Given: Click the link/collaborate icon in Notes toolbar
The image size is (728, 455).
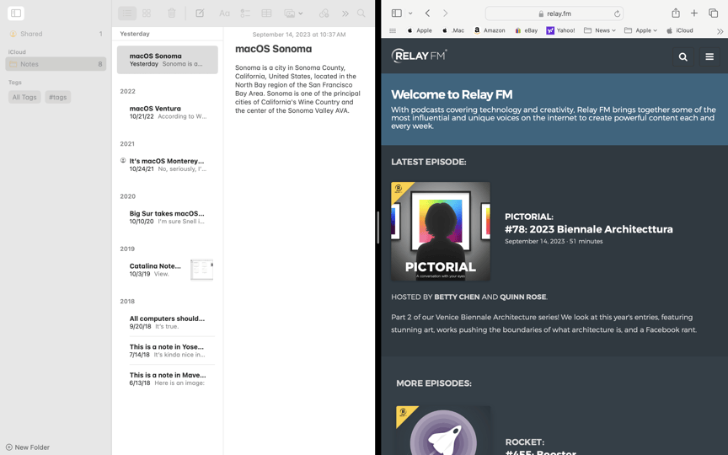Looking at the screenshot, I should pyautogui.click(x=324, y=13).
